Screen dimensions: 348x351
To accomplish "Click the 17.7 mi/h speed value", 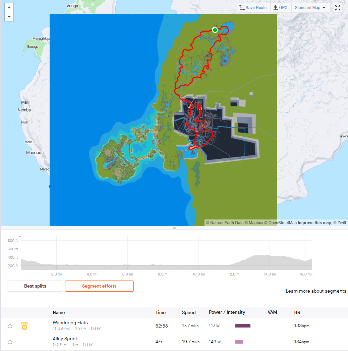I will [x=190, y=326].
